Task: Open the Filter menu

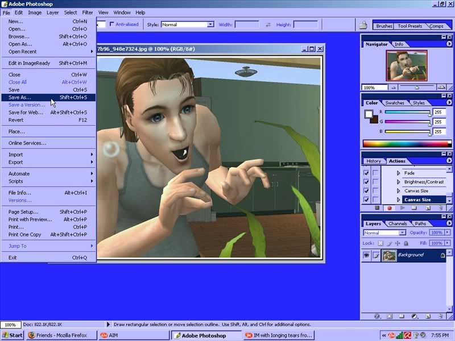Action: pyautogui.click(x=88, y=13)
